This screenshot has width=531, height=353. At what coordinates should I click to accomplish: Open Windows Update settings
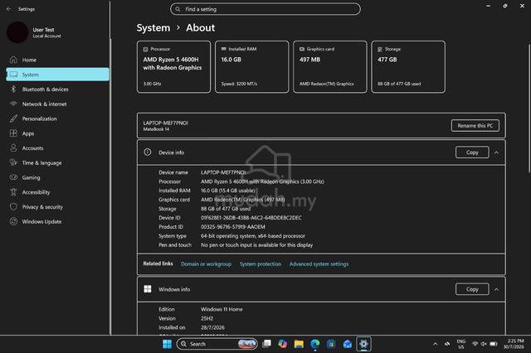57,221
